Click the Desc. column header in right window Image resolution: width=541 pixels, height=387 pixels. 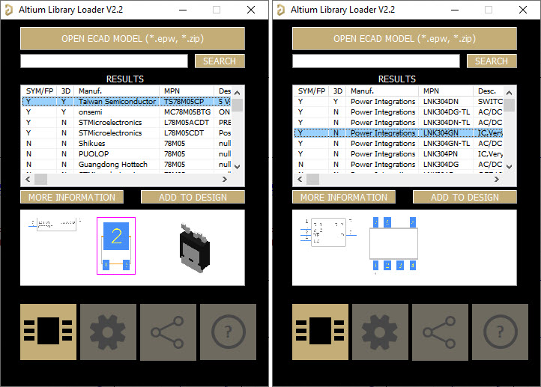pyautogui.click(x=488, y=91)
